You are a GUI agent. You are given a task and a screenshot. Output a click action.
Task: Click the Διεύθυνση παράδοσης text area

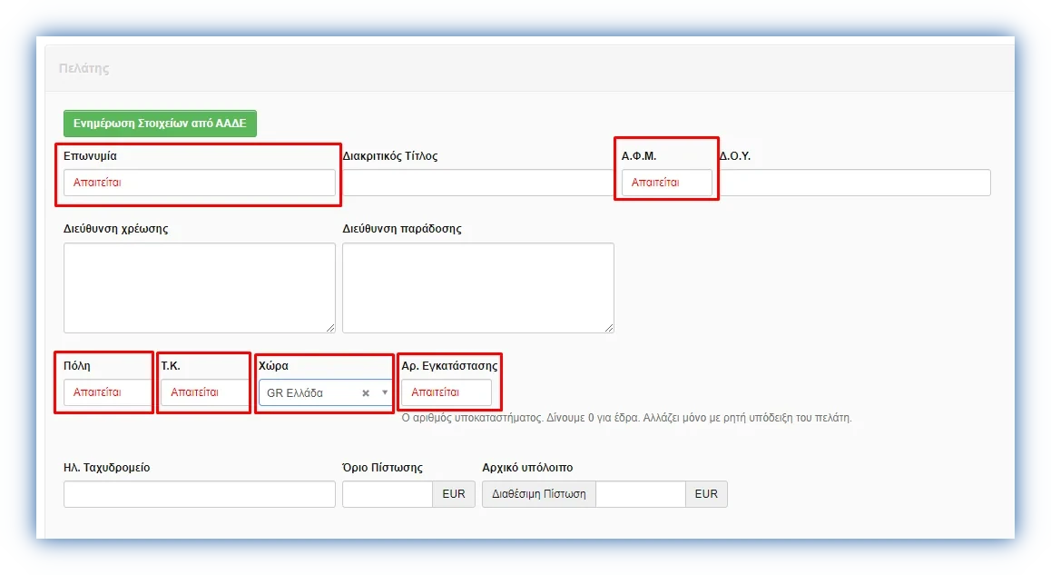click(477, 287)
